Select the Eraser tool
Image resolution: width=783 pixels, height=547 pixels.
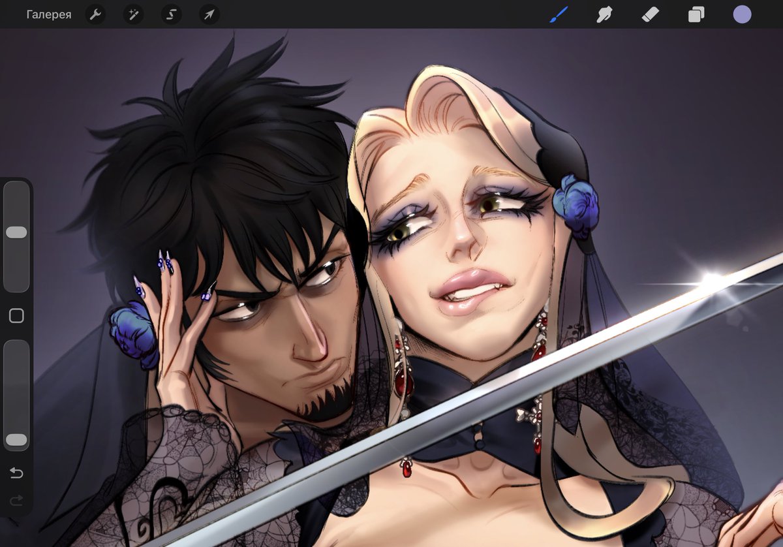coord(651,14)
